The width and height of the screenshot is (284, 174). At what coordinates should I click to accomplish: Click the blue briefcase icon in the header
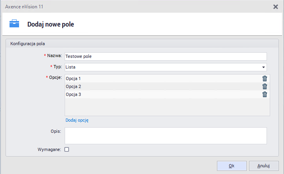click(14, 24)
